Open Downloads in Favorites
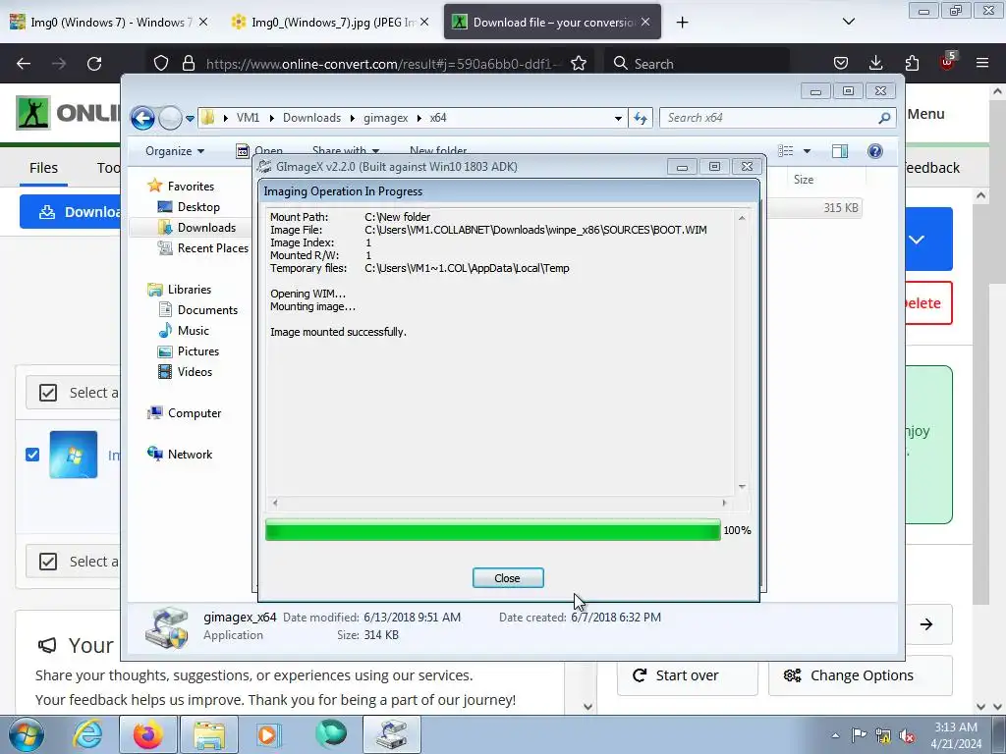Image resolution: width=1006 pixels, height=754 pixels. point(206,228)
